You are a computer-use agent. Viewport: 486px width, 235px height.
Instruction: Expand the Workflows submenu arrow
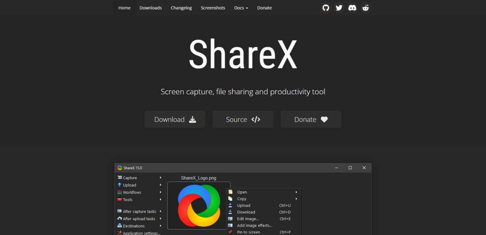[161, 192]
